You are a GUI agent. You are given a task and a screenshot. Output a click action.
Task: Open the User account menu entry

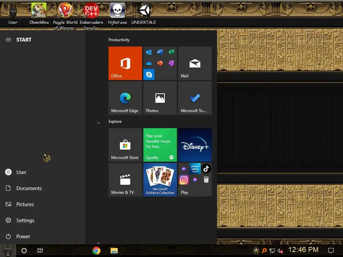(x=43, y=172)
